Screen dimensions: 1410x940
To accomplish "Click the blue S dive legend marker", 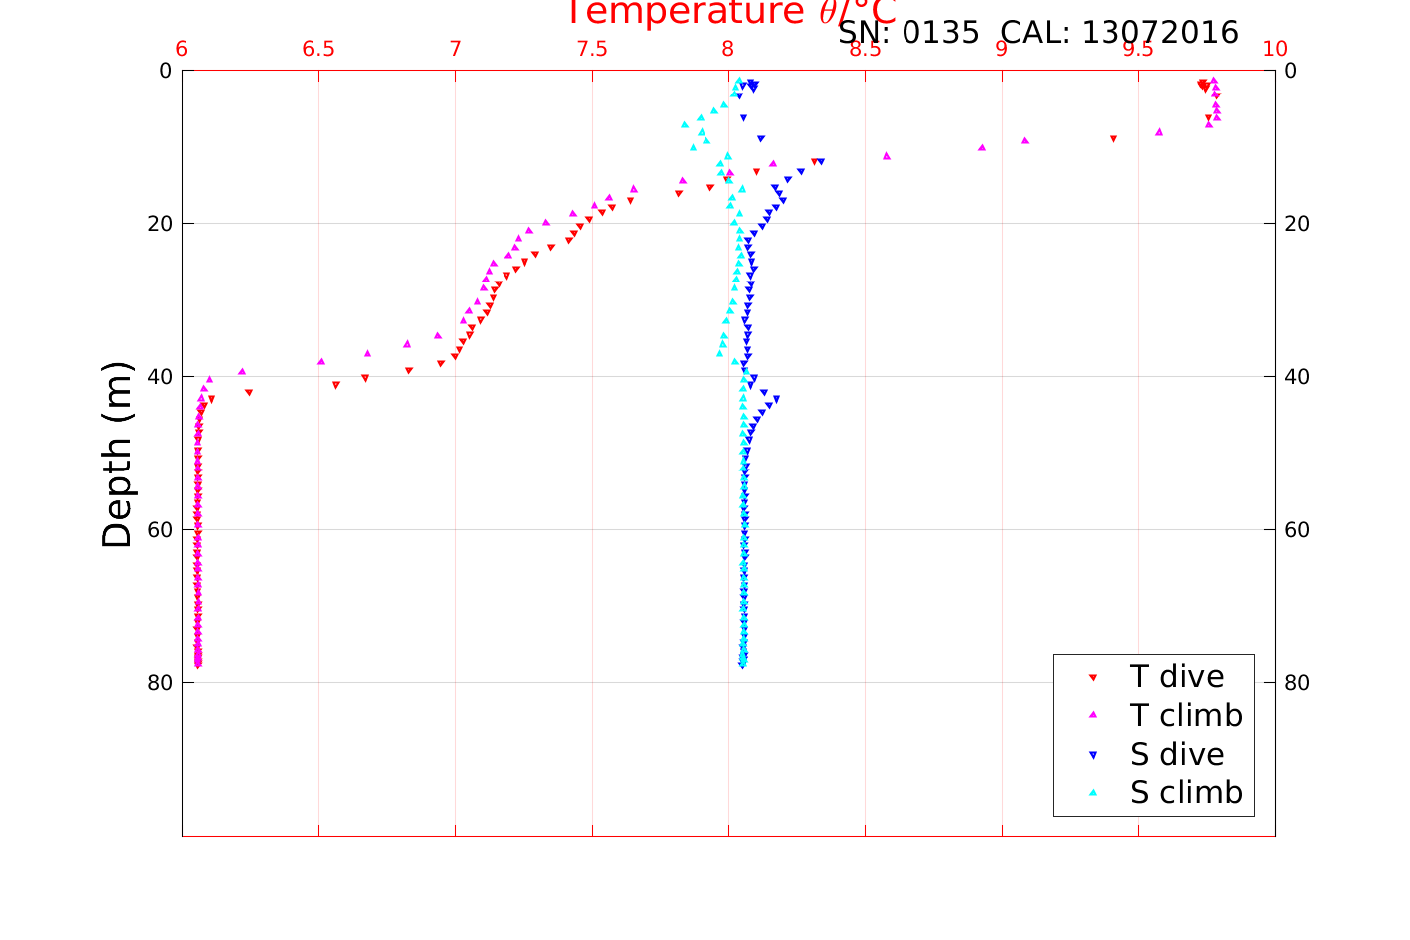I will (x=1092, y=755).
